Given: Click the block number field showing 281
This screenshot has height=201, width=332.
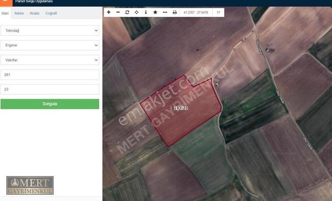Looking at the screenshot, I should point(50,75).
